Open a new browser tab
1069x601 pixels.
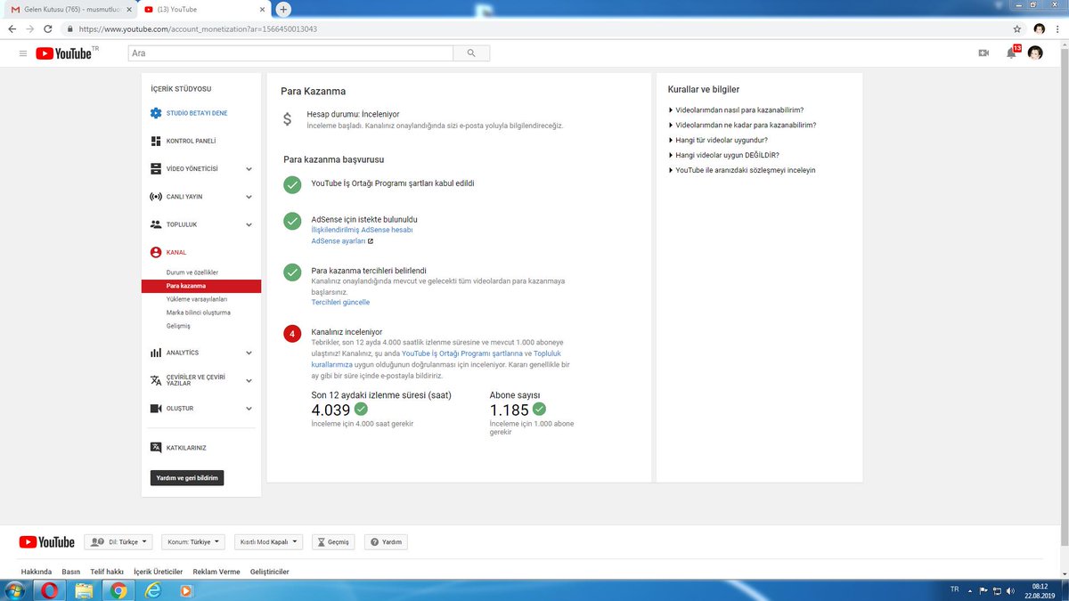283,9
